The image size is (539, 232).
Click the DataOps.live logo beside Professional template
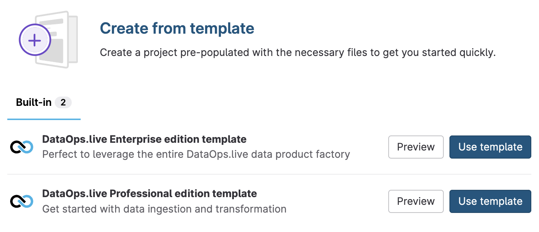[x=21, y=201]
